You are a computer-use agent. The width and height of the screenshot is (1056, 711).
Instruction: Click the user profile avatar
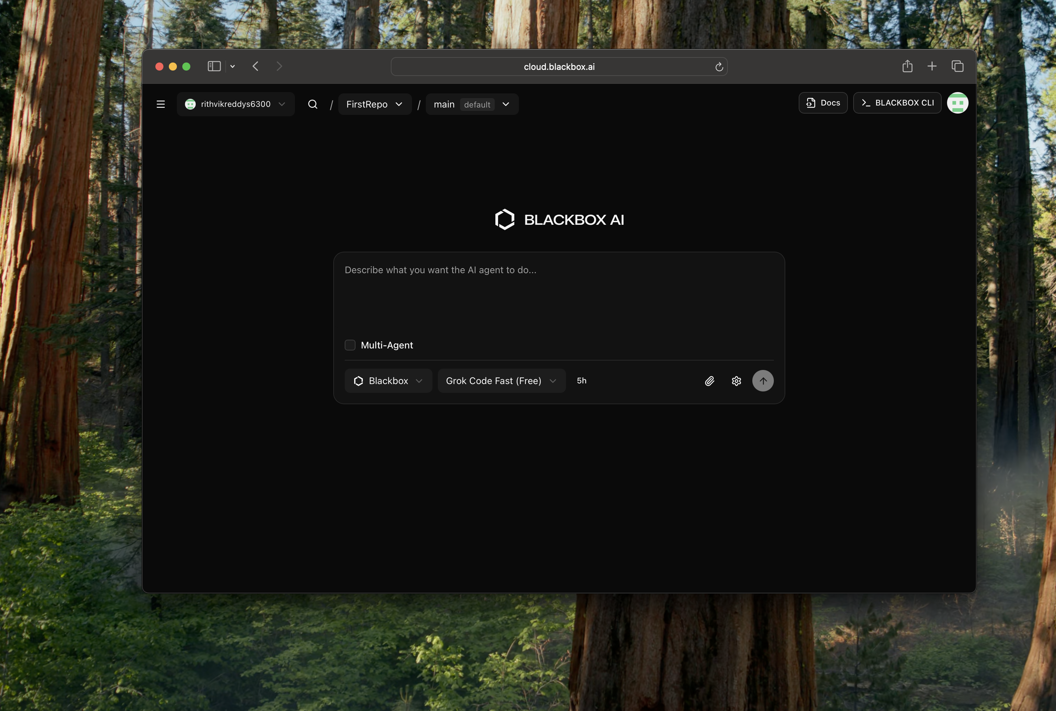tap(957, 103)
